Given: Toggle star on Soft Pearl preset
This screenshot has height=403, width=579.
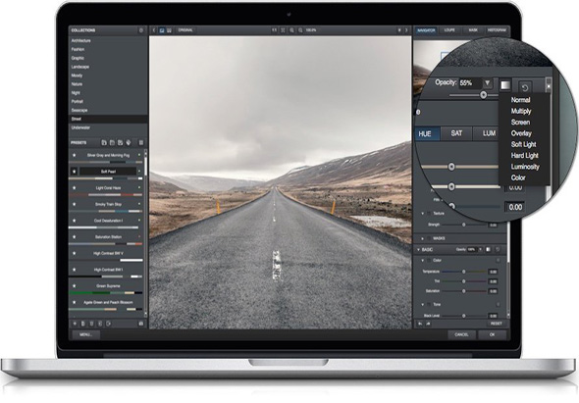Looking at the screenshot, I should tap(75, 172).
